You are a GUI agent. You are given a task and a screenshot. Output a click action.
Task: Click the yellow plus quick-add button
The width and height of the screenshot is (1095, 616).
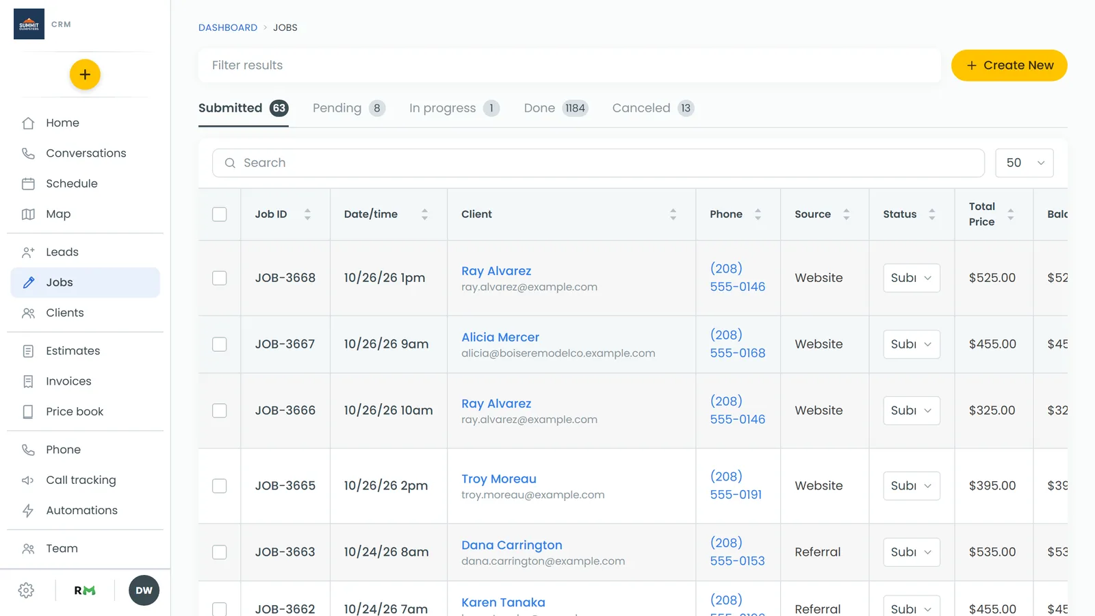coord(85,75)
